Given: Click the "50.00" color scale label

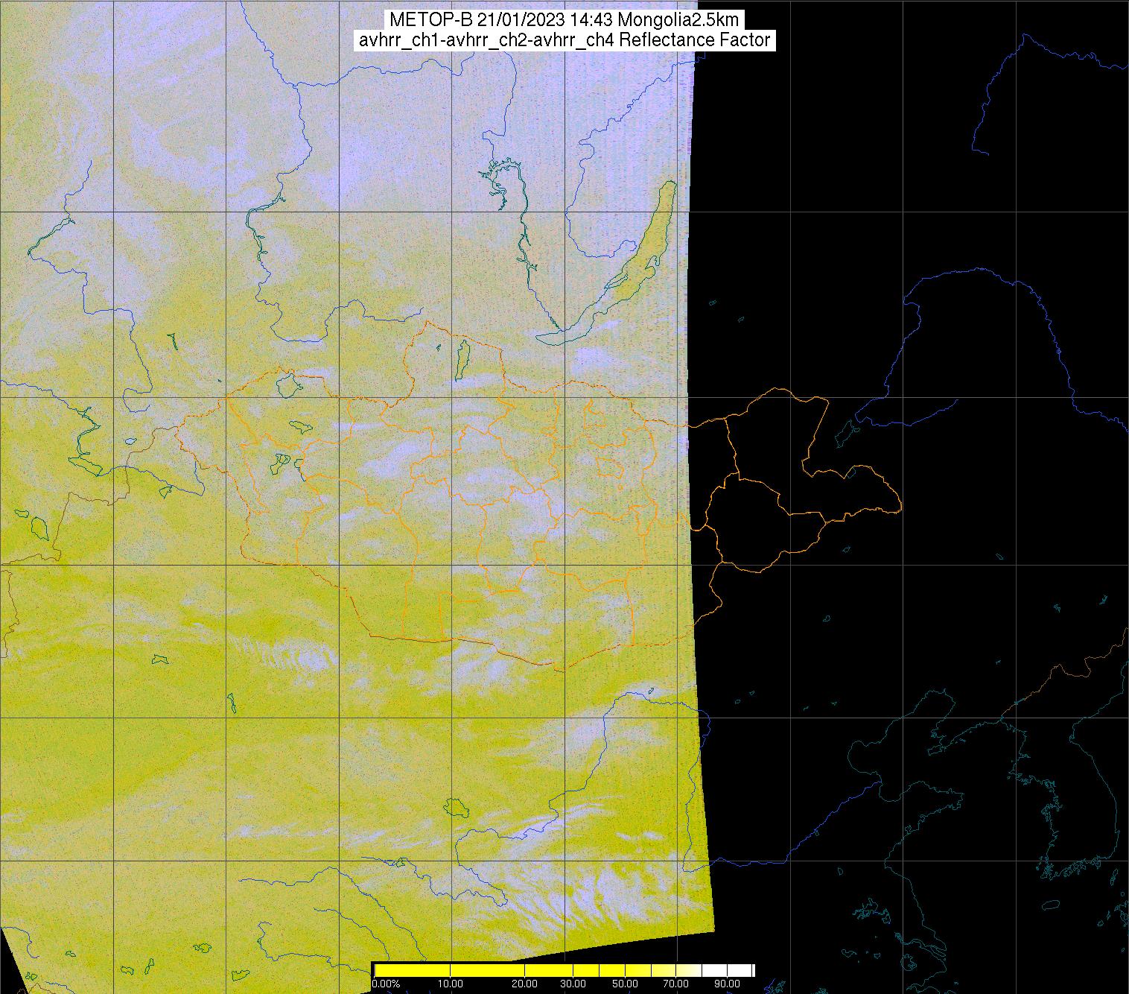Looking at the screenshot, I should (x=625, y=984).
